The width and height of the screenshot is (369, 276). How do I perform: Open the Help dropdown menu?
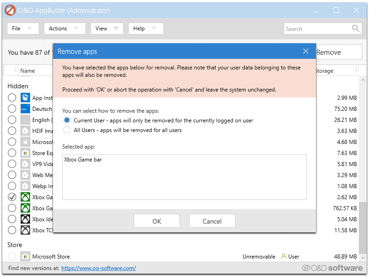[x=146, y=29]
